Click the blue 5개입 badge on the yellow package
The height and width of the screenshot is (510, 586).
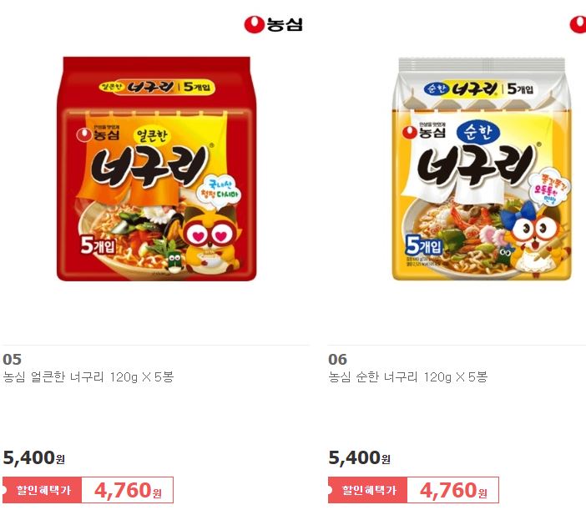click(424, 246)
